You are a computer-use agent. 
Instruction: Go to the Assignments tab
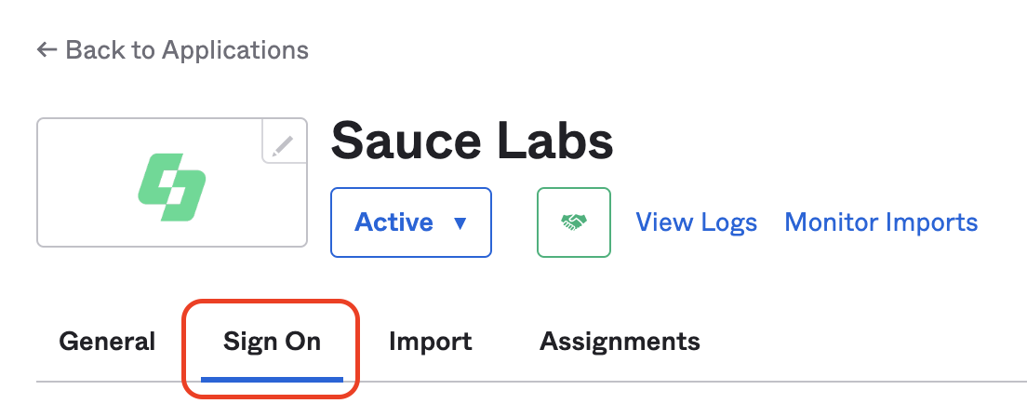620,342
